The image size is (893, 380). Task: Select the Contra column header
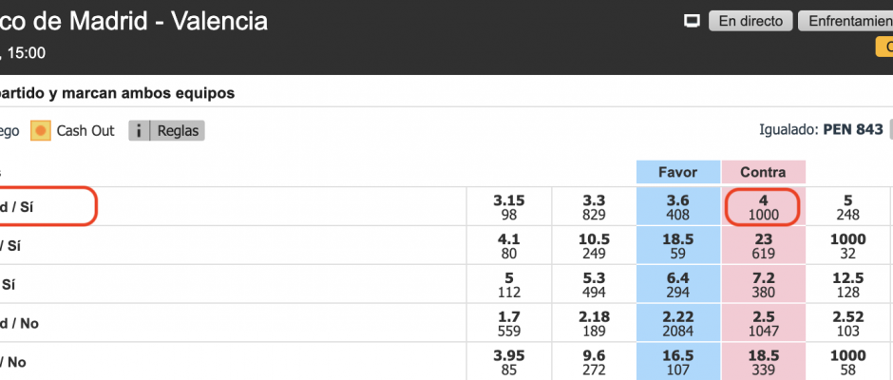(x=763, y=172)
